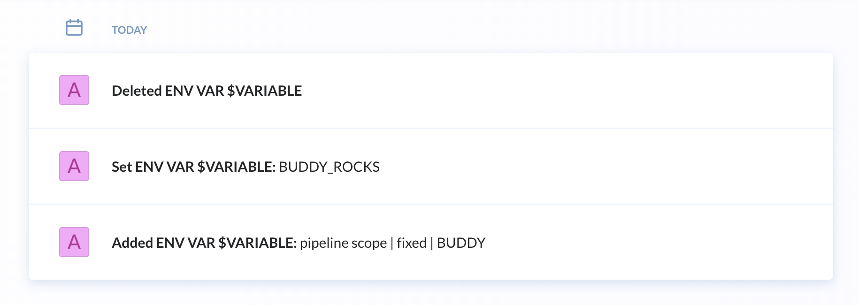Screen dimensions: 859x305
Task: Open the Deleted ENV VAR $VARIABLE activity entry
Action: tap(431, 90)
